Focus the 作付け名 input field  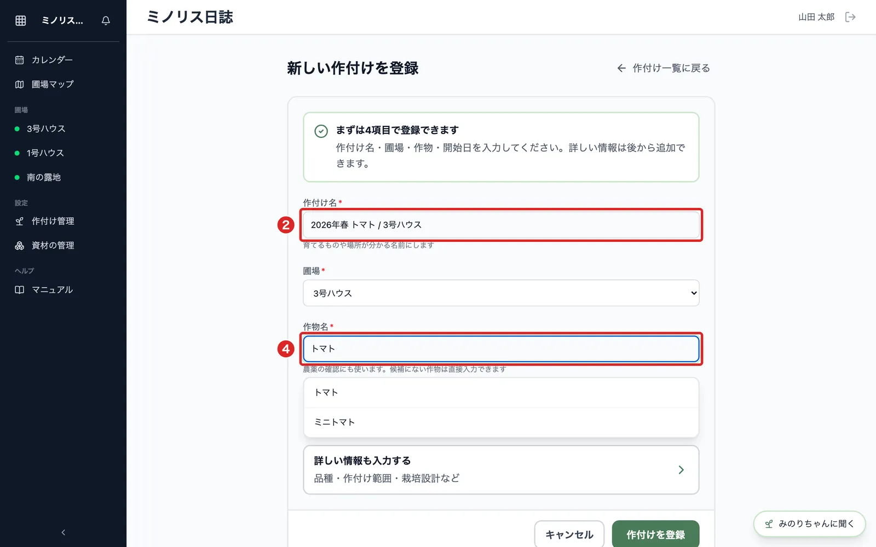point(501,225)
